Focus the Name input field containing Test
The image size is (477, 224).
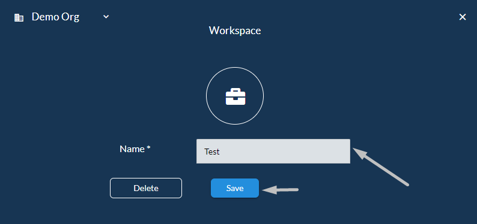(273, 152)
